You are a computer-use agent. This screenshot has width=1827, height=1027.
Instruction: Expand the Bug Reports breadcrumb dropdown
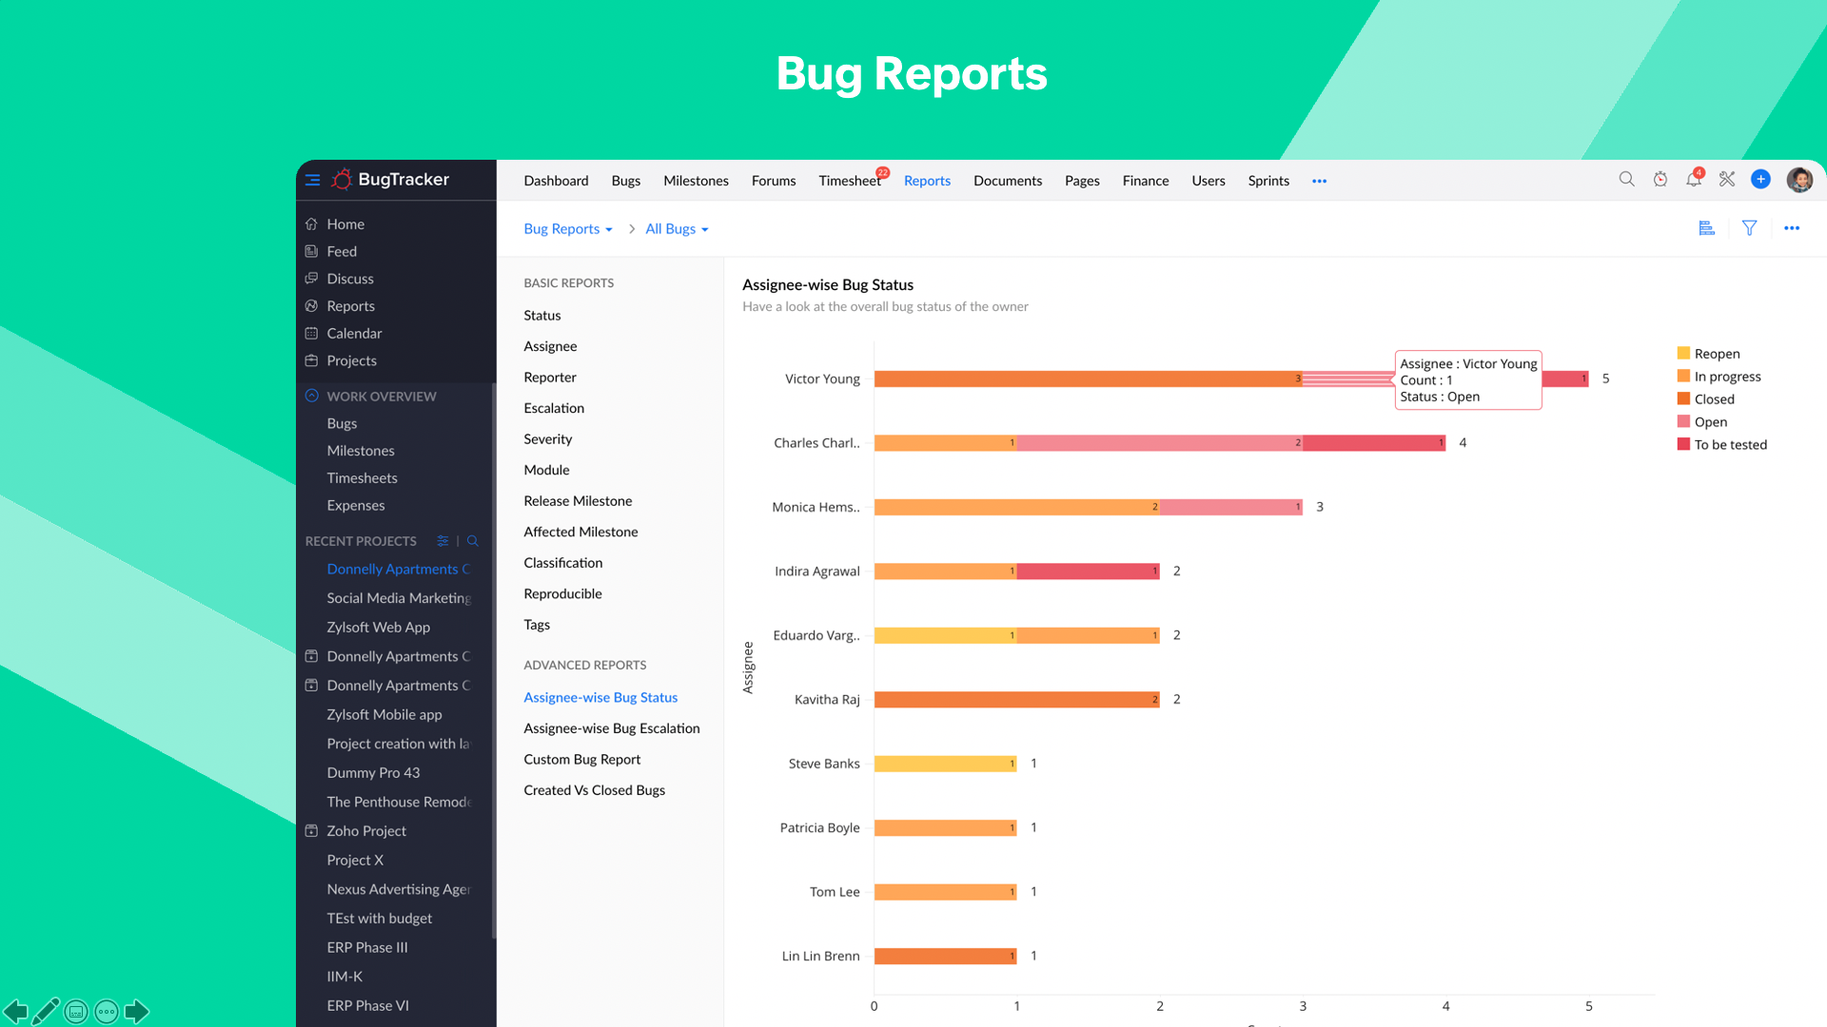point(568,228)
